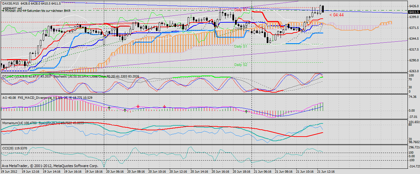Click the current price tag 6411.5
Screen dimensions: 420x174
coord(414,12)
